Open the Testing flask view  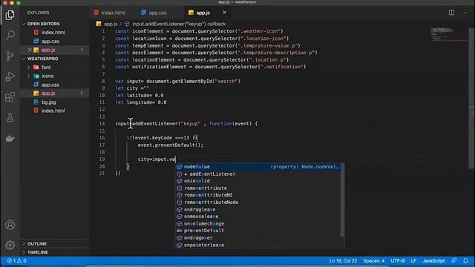[x=10, y=118]
